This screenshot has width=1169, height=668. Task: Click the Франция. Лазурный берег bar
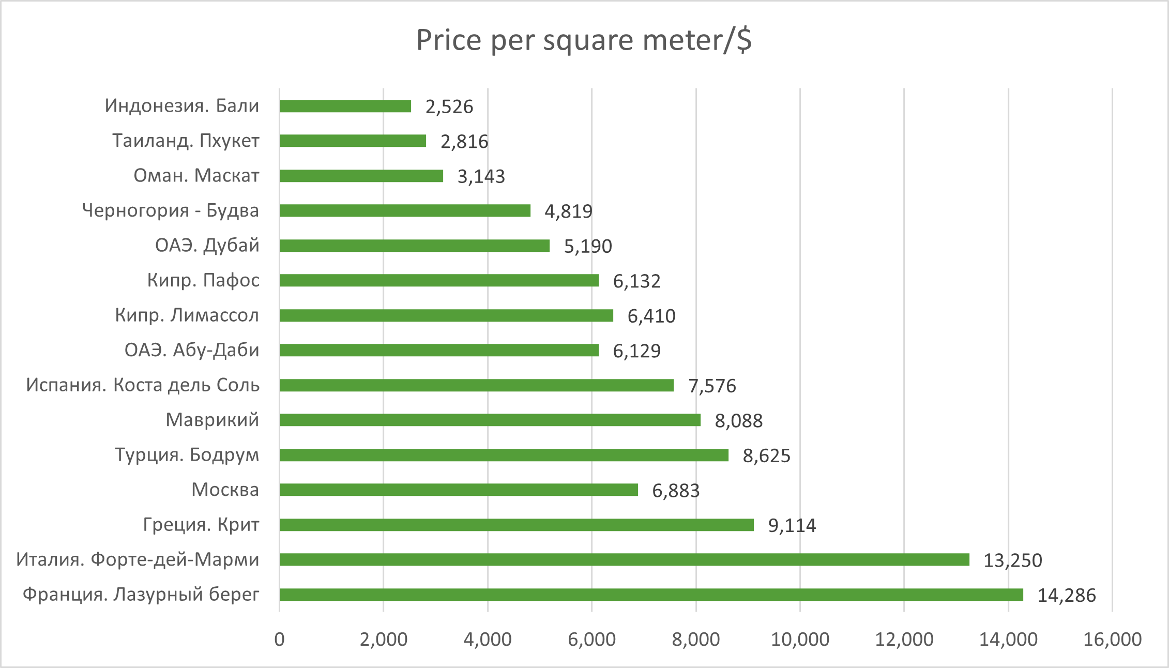coord(651,595)
